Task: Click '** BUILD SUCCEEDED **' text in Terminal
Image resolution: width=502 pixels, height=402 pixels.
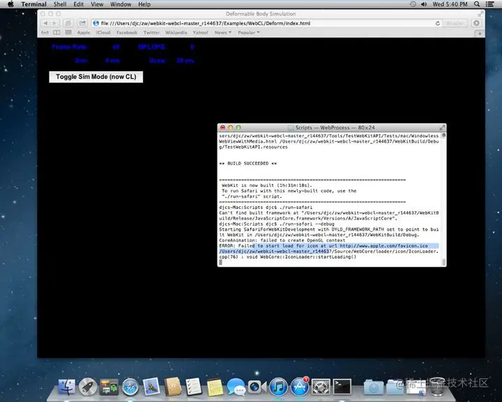Action: (x=248, y=164)
